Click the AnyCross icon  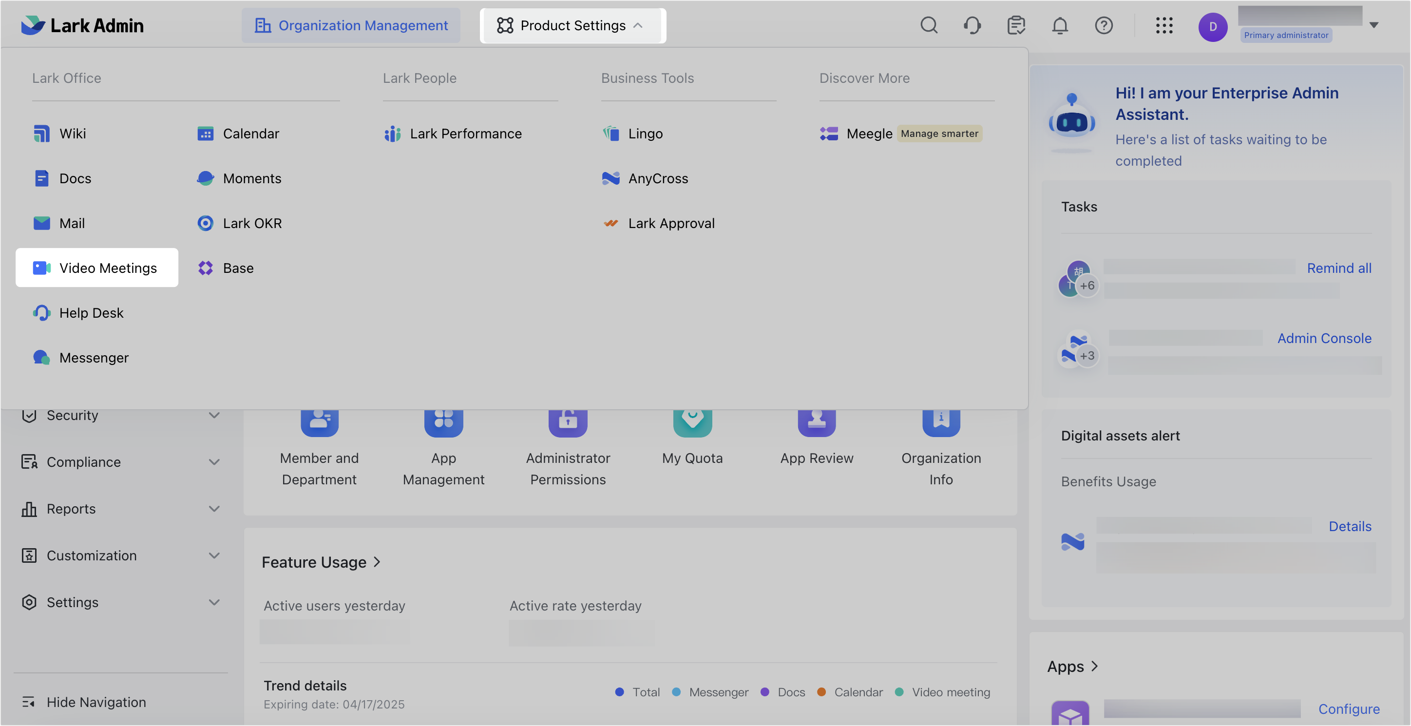[x=611, y=178]
